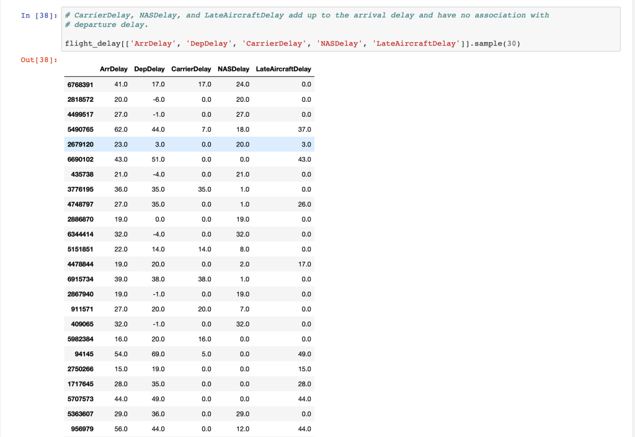
Task: Click NASDelay value 29.0 in row 5363607
Action: point(242,413)
